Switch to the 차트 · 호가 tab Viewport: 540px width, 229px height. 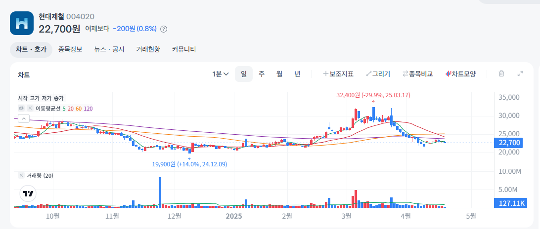31,49
